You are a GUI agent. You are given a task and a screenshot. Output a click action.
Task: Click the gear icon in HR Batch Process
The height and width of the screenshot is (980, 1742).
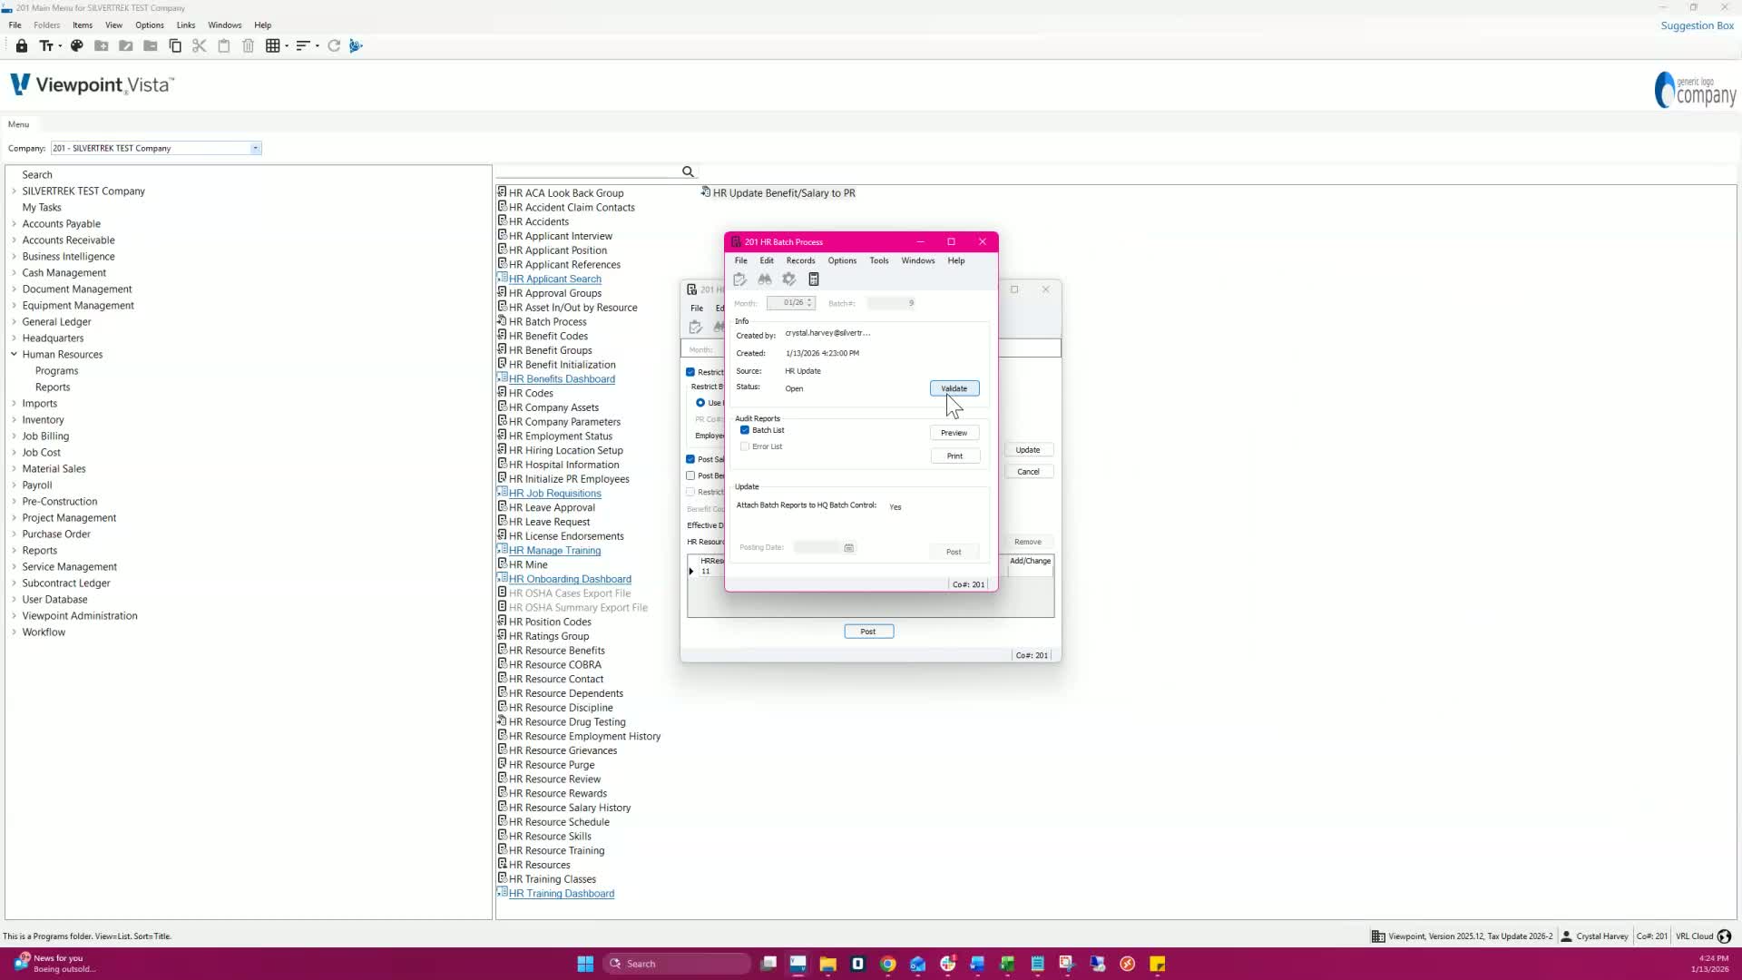click(789, 279)
